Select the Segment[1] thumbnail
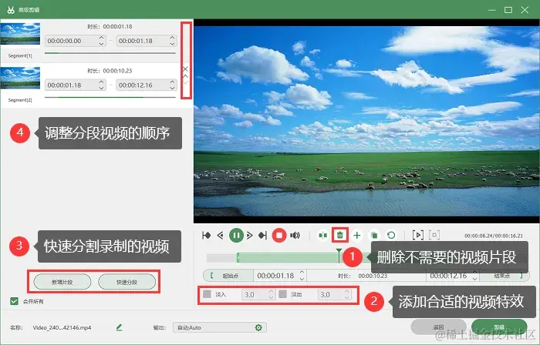This screenshot has width=540, height=345. [20, 34]
